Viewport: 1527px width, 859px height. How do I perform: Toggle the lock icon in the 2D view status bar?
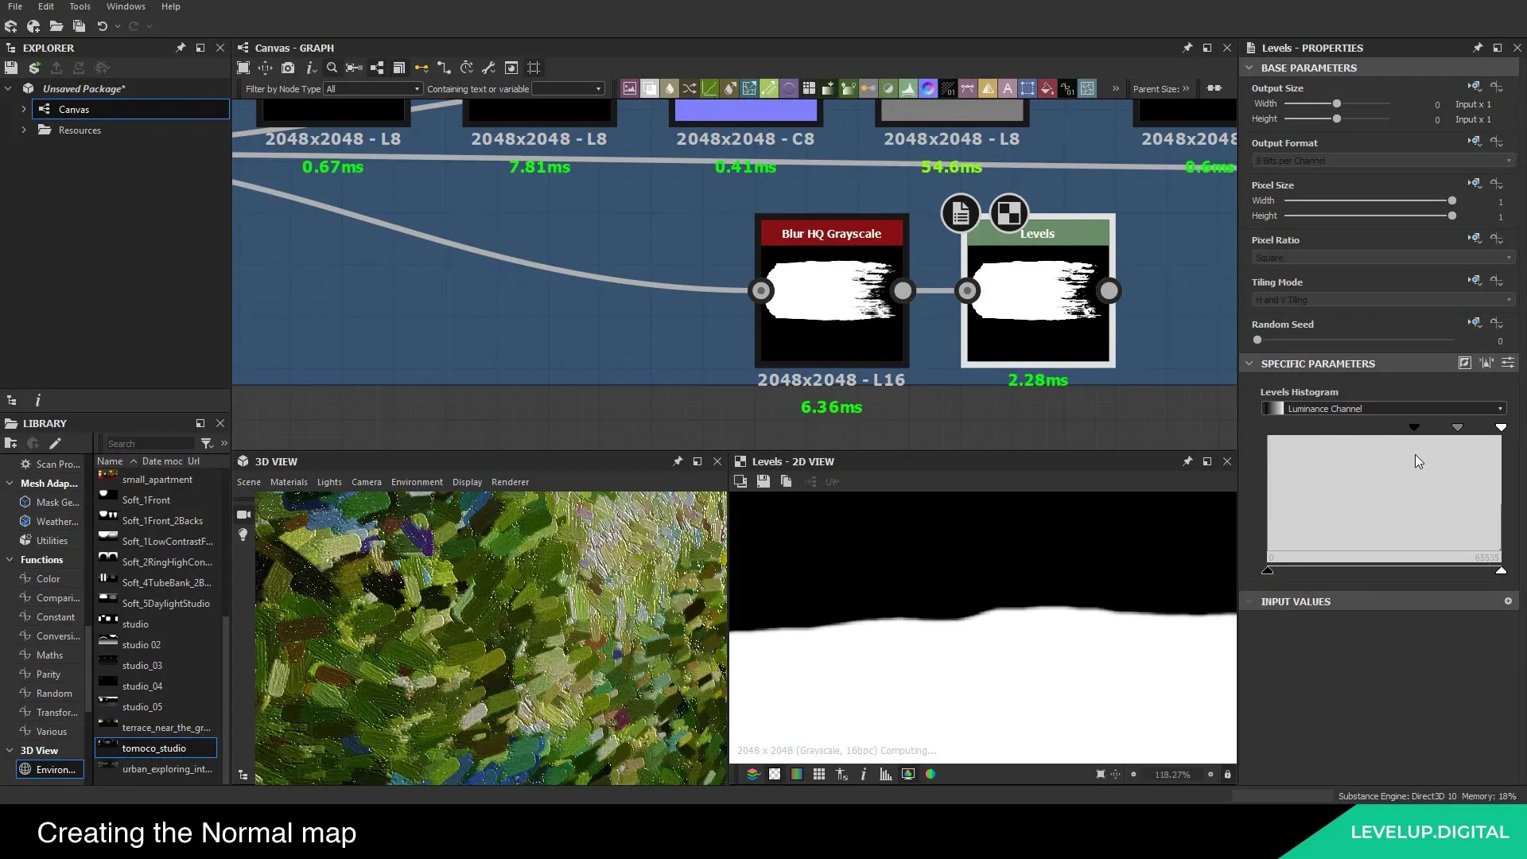click(1227, 774)
